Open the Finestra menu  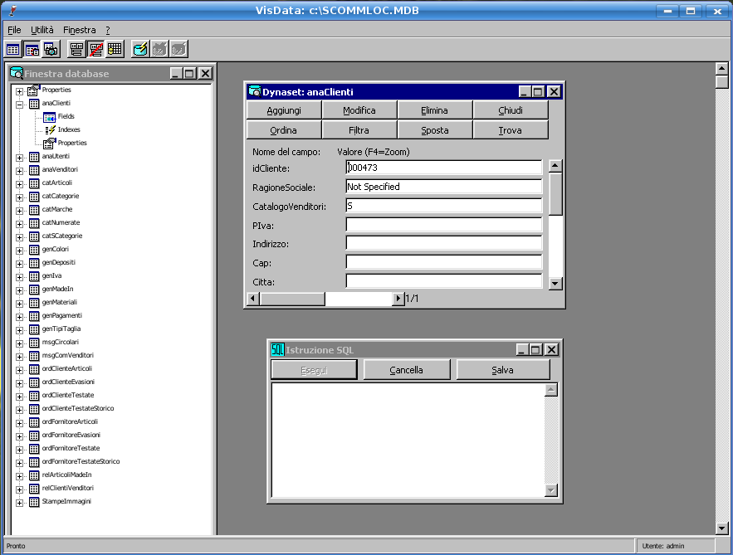point(80,30)
